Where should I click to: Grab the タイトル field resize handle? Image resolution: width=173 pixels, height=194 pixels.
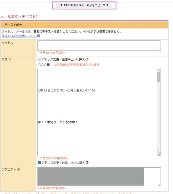pos(159,49)
